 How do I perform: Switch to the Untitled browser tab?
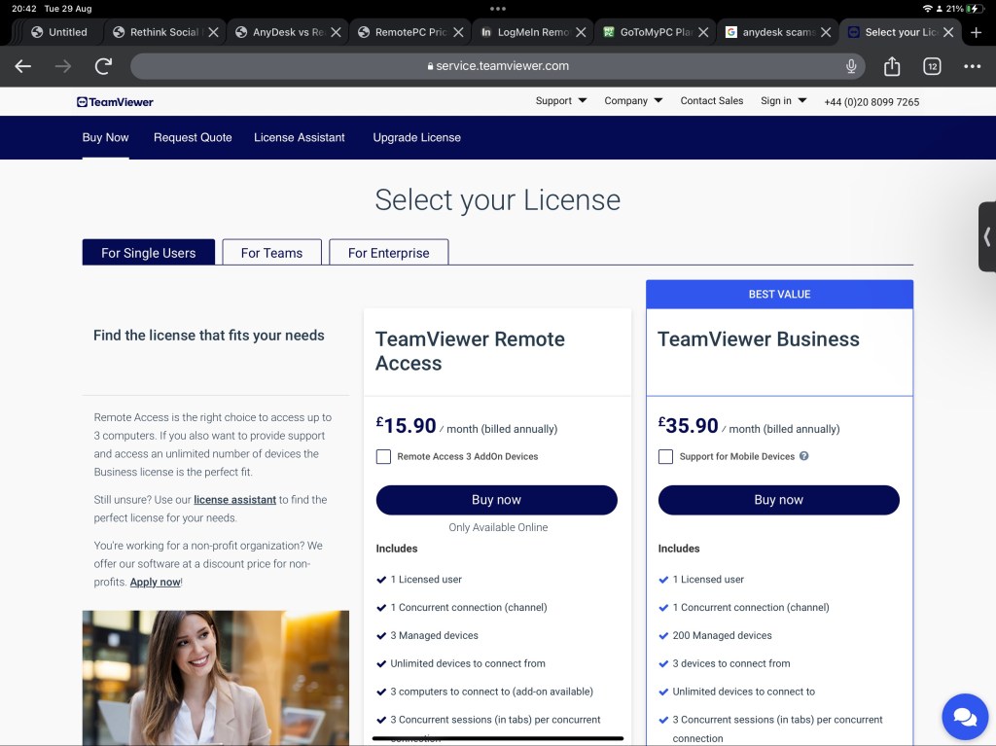click(59, 32)
